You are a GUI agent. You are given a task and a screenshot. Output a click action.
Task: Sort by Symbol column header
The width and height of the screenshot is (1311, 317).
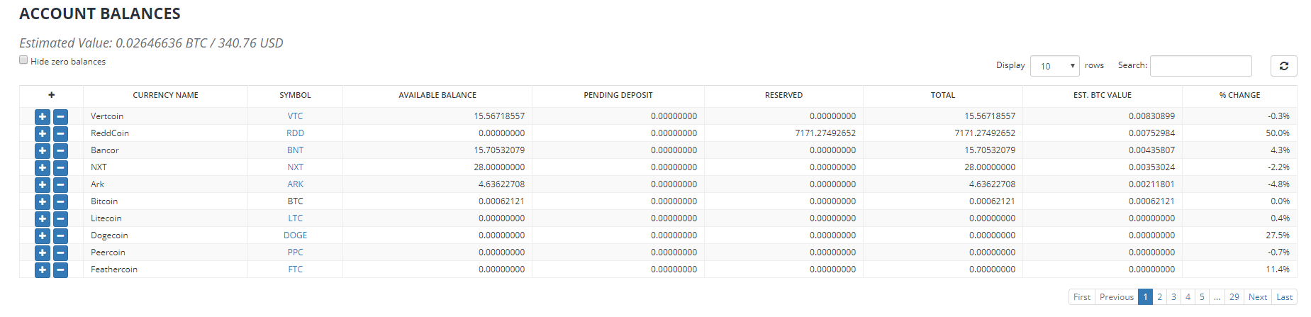pyautogui.click(x=295, y=95)
